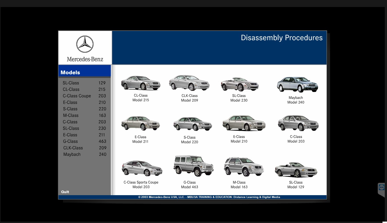Screen dimensions: 387x223
Task: Click the Disassembly Procedures title
Action: pos(282,38)
